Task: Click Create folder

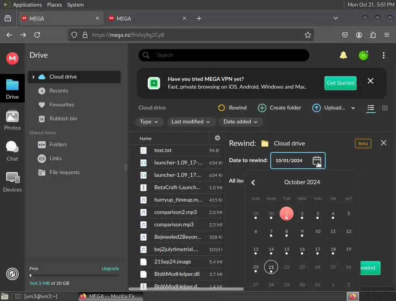Action: coord(279,108)
